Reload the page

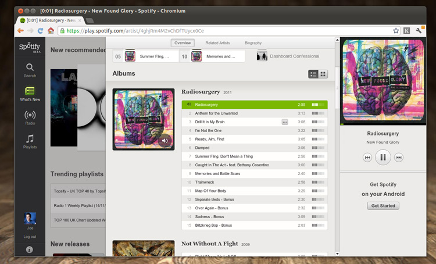click(x=40, y=31)
